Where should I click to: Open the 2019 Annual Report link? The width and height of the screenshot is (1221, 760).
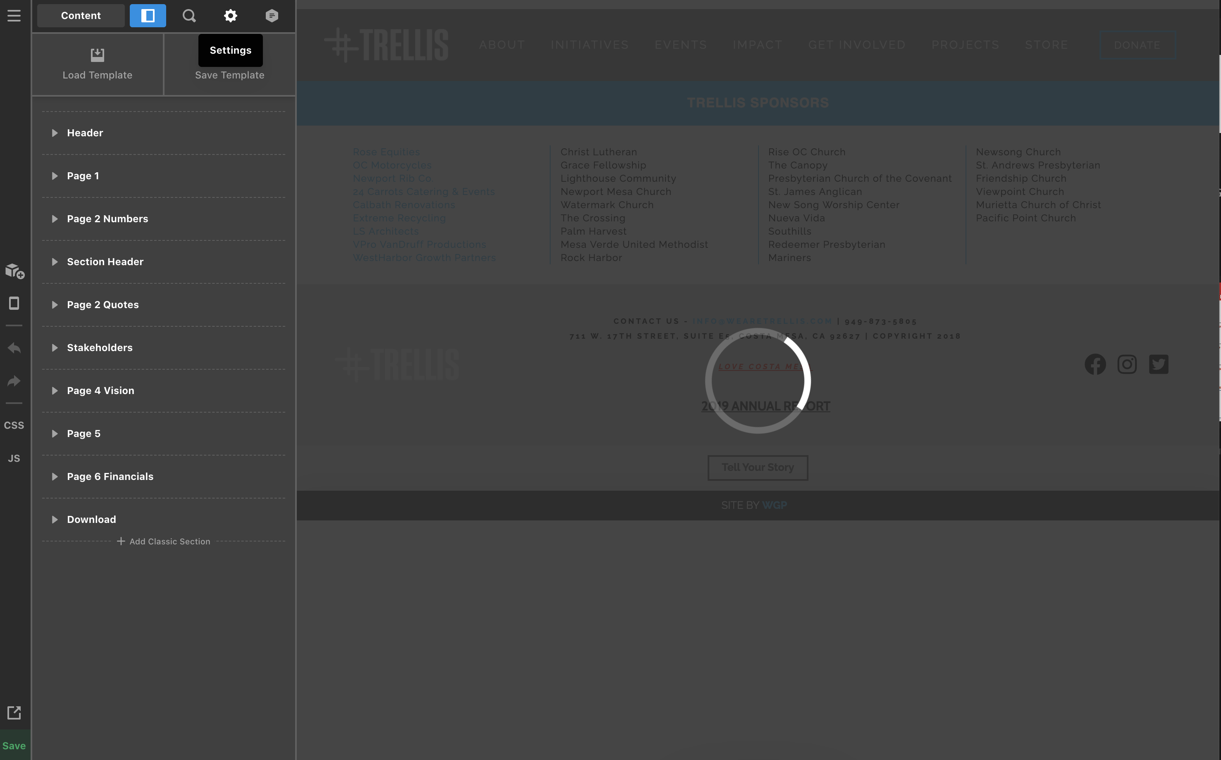766,406
